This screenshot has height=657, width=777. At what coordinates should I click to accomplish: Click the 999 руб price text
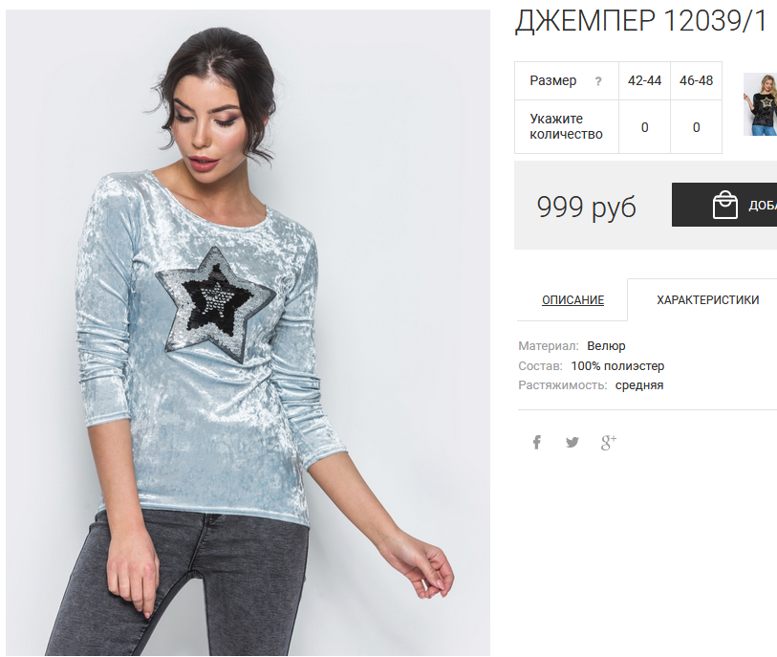(586, 207)
